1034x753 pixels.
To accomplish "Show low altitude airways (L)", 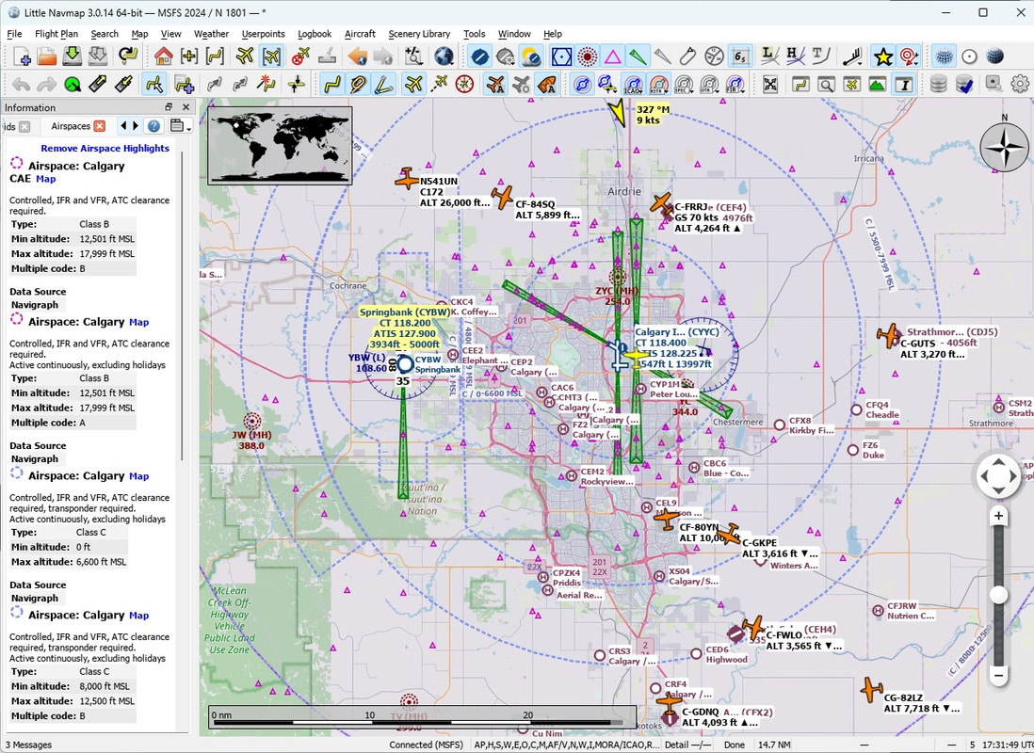I will tap(768, 56).
